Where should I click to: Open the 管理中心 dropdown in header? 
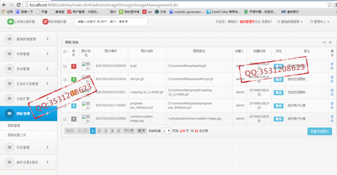click(319, 21)
